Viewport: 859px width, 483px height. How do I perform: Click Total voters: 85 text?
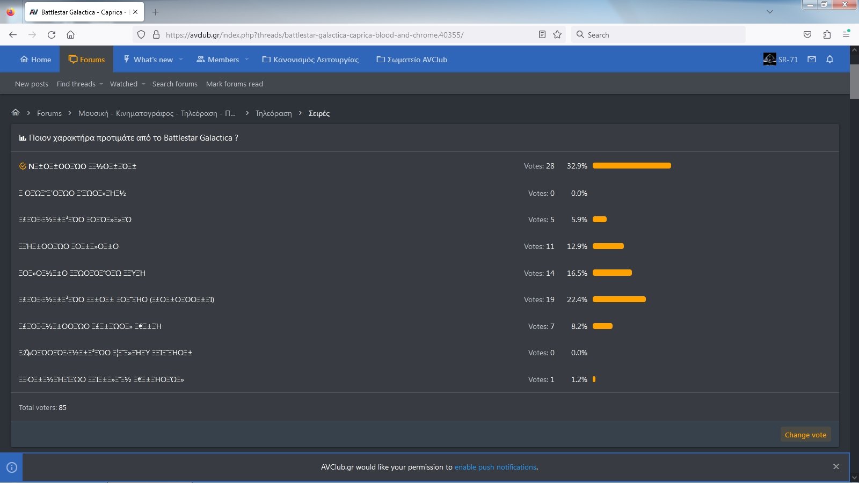[42, 408]
